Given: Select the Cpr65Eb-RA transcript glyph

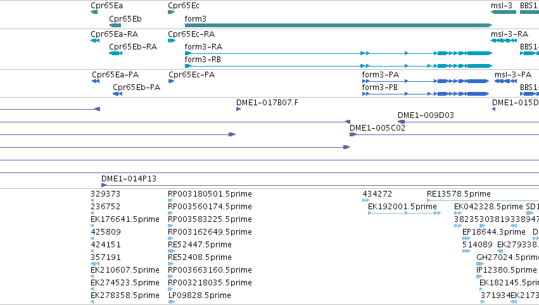Looking at the screenshot, I should point(116,53).
